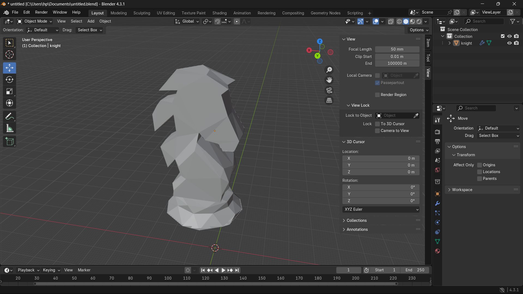Open the Material properties tab

(437, 251)
